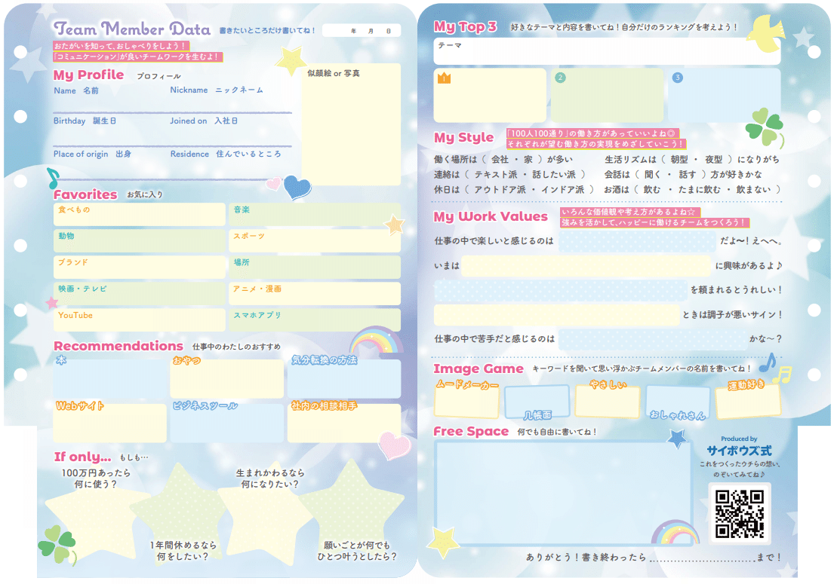Click the ブランド favorites box
This screenshot has width=837, height=584.
click(140, 267)
